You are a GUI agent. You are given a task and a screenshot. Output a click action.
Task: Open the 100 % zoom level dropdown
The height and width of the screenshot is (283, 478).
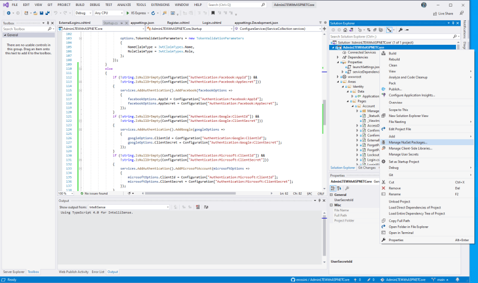point(66,193)
